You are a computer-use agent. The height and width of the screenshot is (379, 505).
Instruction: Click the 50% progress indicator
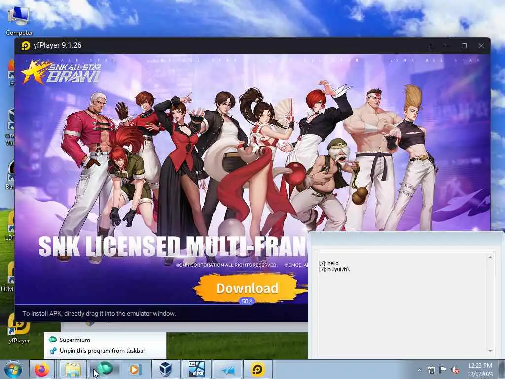(247, 302)
